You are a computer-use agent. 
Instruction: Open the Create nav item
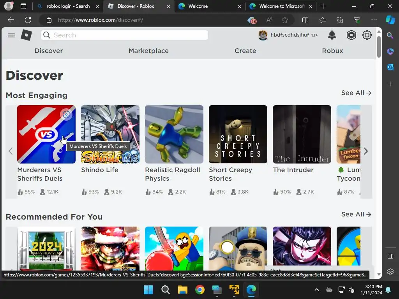pyautogui.click(x=245, y=51)
